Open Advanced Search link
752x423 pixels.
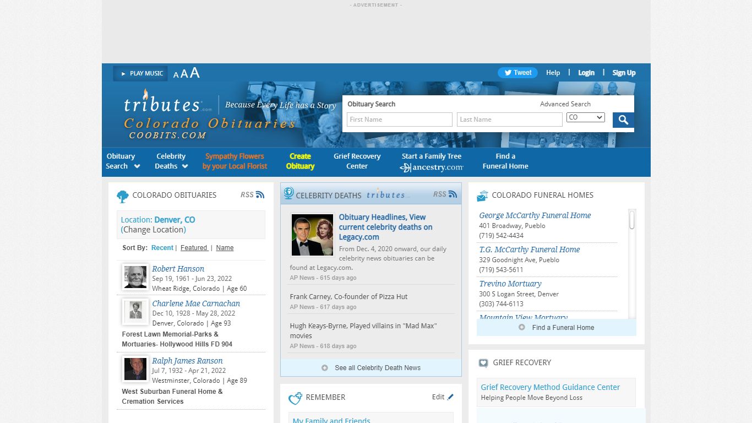565,104
